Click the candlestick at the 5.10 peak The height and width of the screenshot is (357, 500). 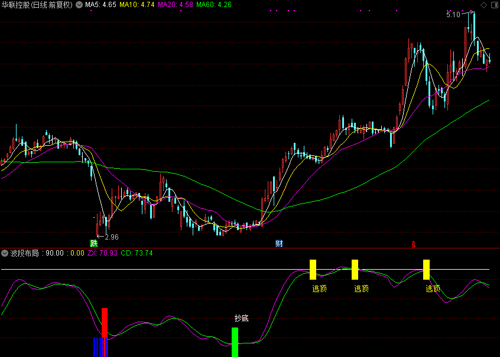[x=474, y=29]
